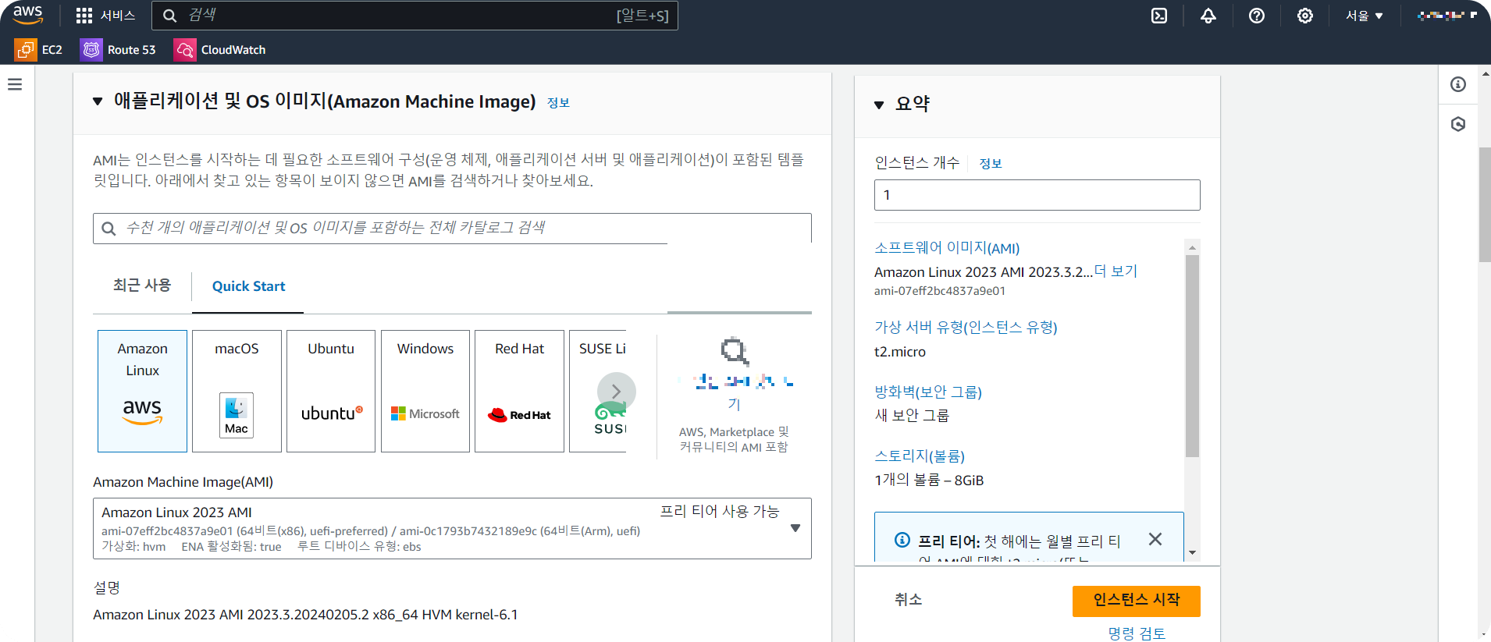
Task: Open the EC2 shortcut in favorites bar
Action: tap(39, 50)
